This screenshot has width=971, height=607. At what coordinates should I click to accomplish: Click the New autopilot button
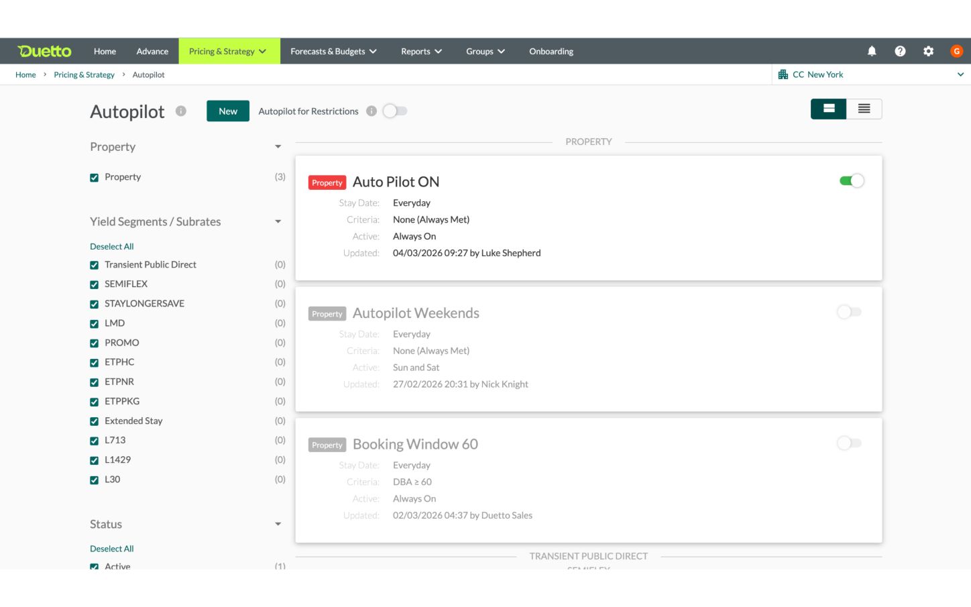coord(228,111)
